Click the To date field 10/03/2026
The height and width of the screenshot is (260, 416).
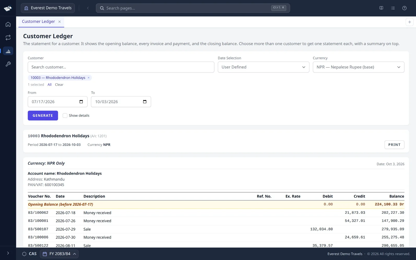(x=121, y=102)
